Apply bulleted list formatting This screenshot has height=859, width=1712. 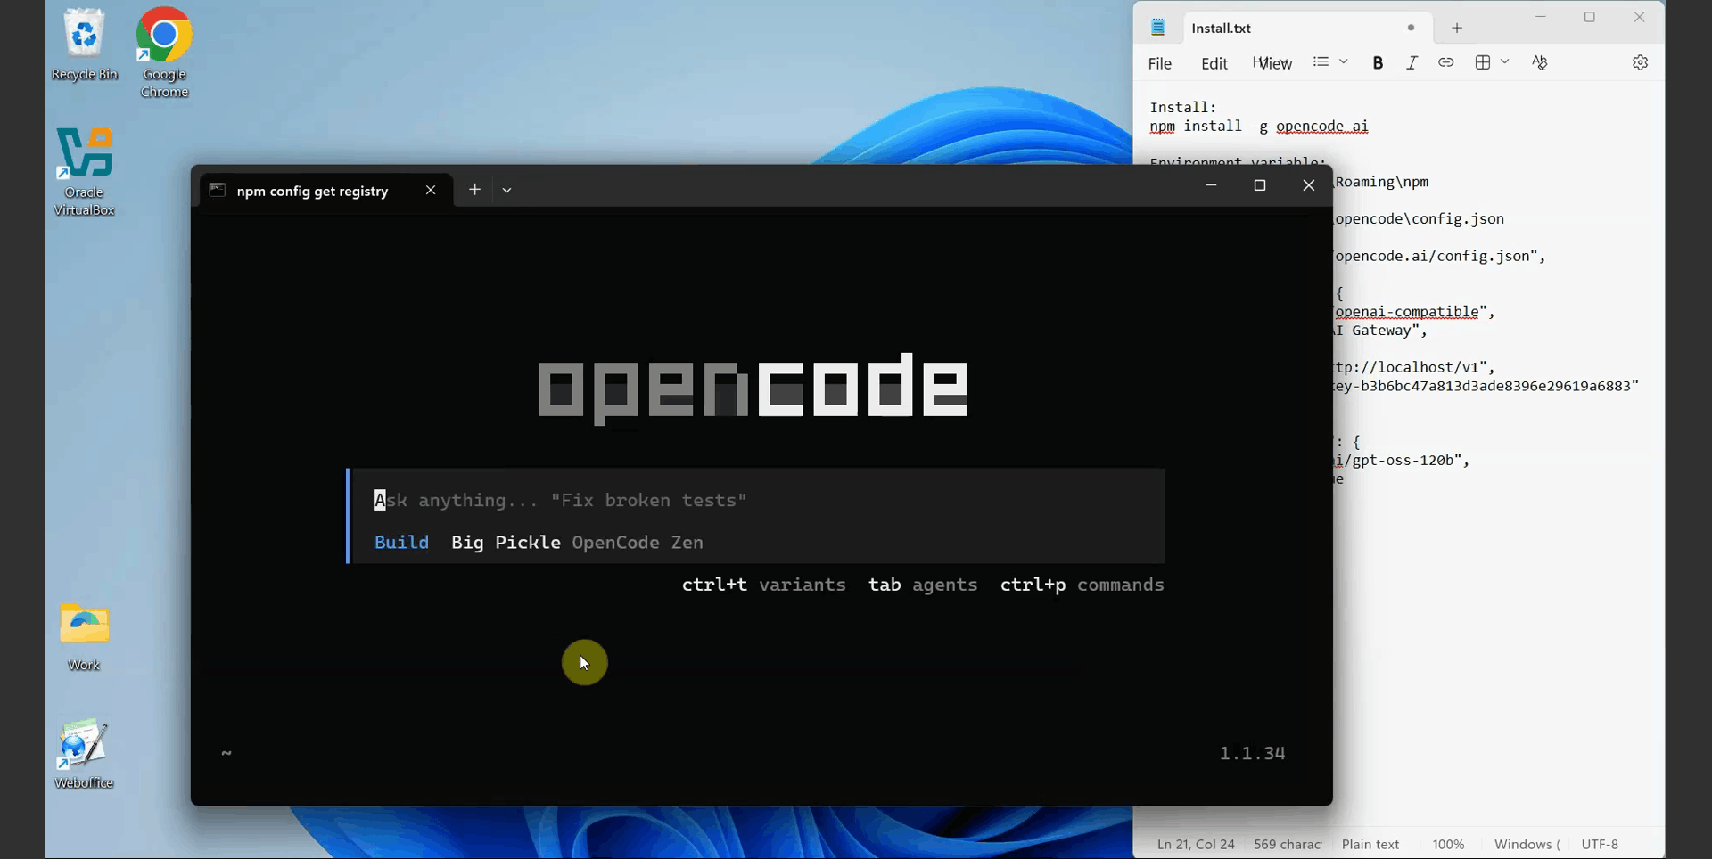[1322, 61]
